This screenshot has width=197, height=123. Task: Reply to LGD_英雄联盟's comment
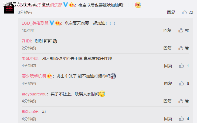pos(168,30)
